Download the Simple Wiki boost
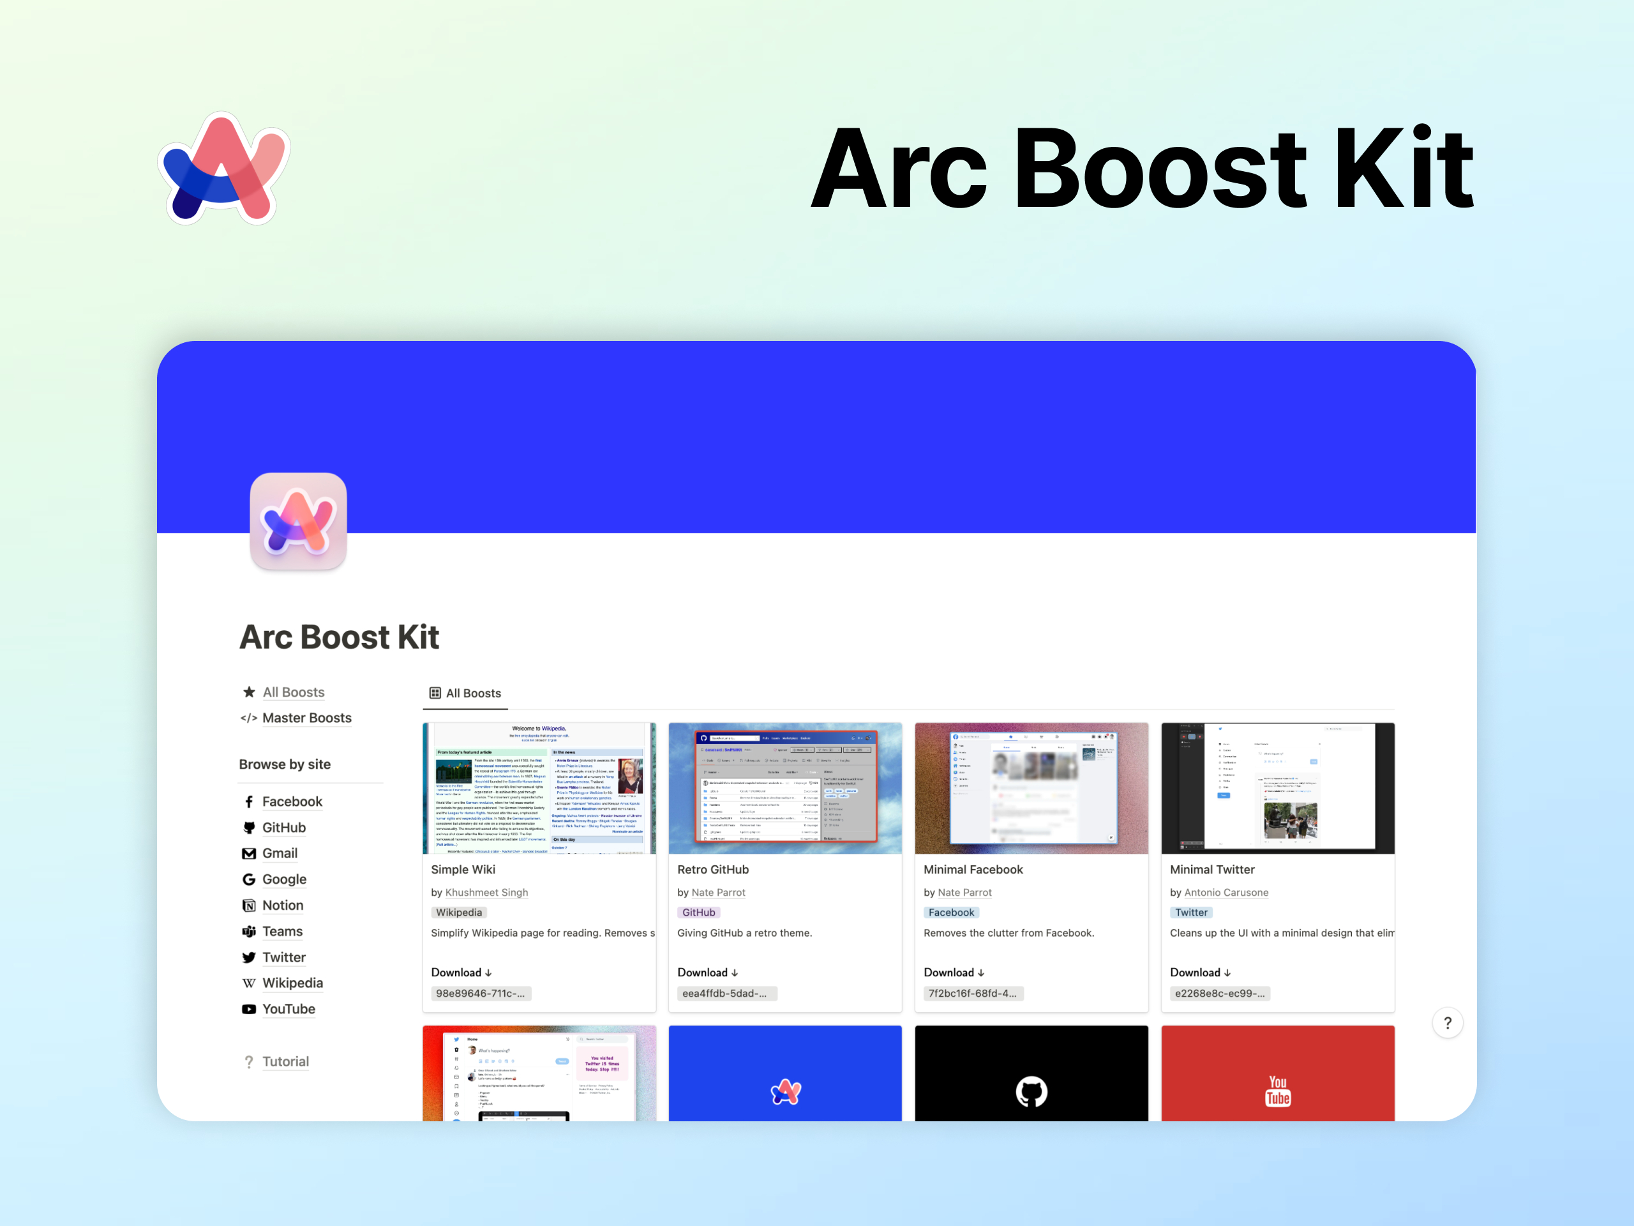The image size is (1634, 1226). tap(461, 972)
